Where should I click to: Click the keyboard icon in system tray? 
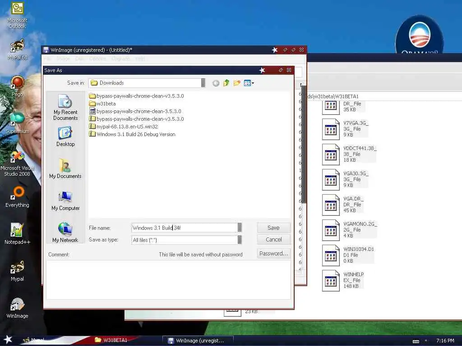pos(416,341)
